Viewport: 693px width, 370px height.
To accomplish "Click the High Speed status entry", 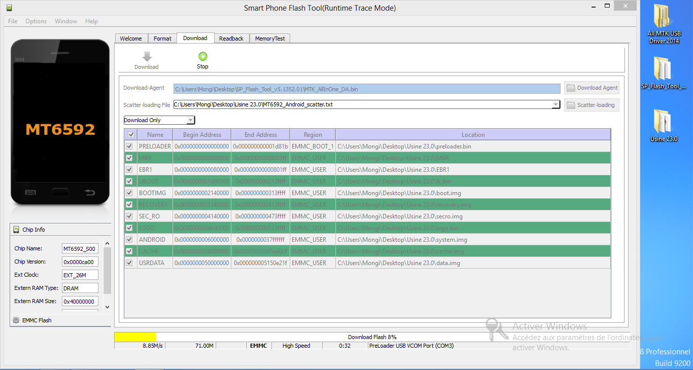I will point(296,346).
